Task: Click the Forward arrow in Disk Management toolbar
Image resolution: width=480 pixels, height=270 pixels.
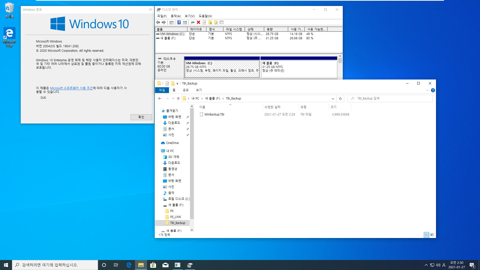Action: (164, 22)
